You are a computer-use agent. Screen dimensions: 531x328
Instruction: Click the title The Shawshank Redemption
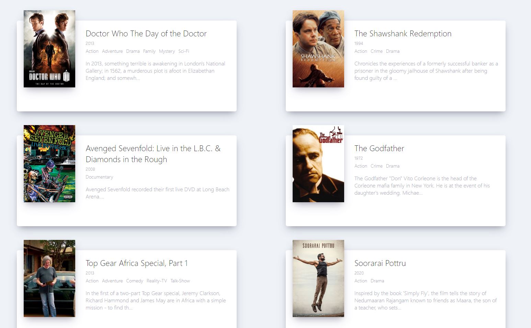tap(403, 34)
